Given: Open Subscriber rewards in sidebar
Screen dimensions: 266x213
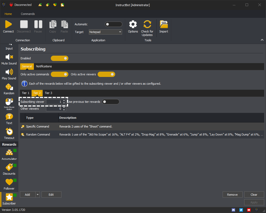Looking at the screenshot, I should point(9,199).
